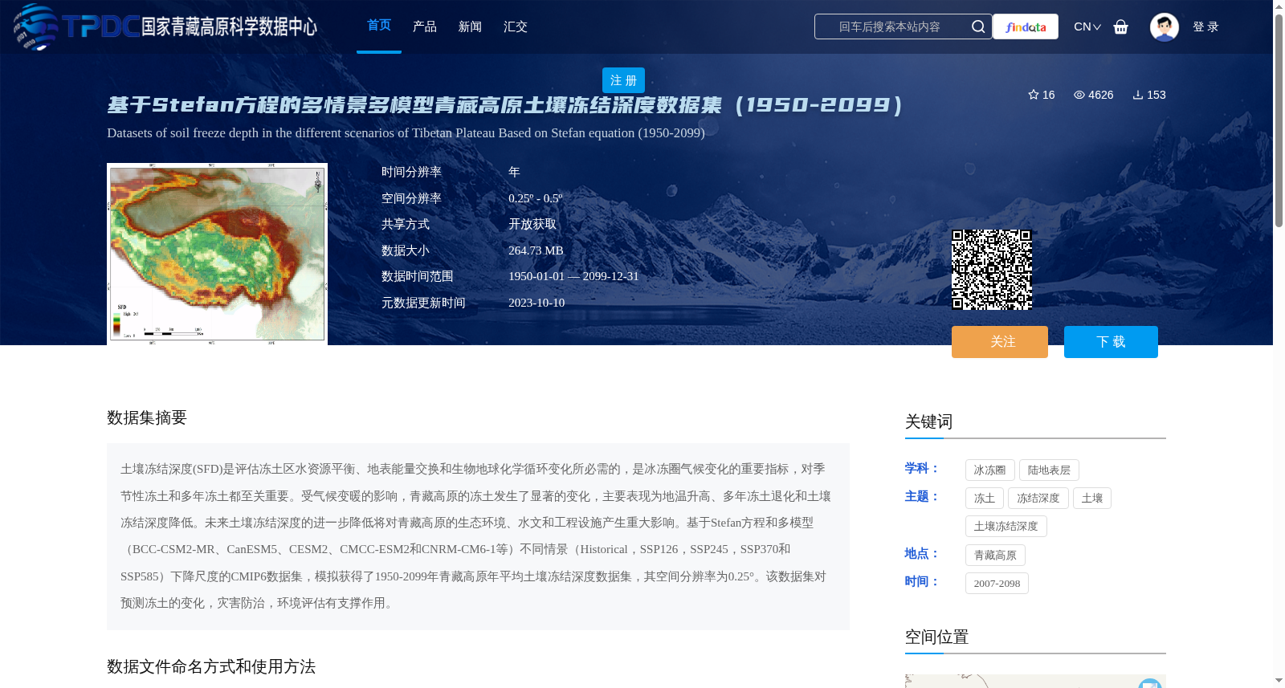The width and height of the screenshot is (1285, 688).
Task: Open the shopping basket icon
Action: pyautogui.click(x=1121, y=26)
